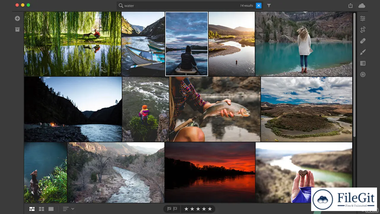
Task: Select the Radial Gradient tool
Action: click(362, 75)
